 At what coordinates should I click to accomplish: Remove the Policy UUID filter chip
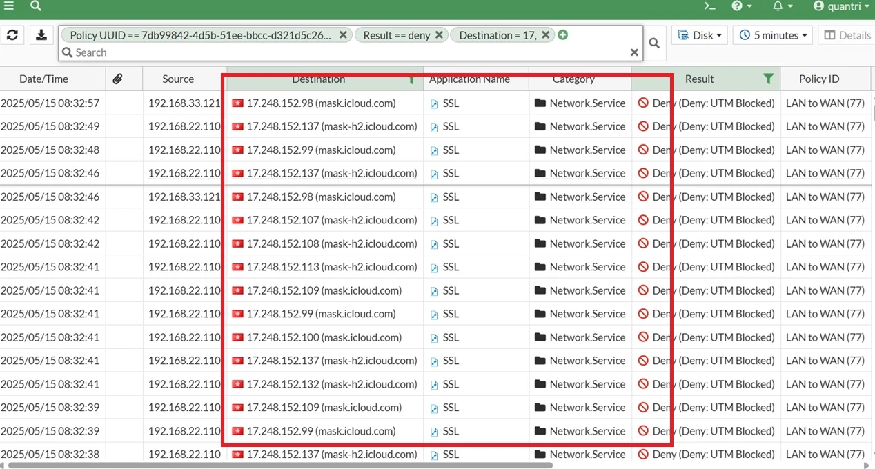pyautogui.click(x=343, y=35)
